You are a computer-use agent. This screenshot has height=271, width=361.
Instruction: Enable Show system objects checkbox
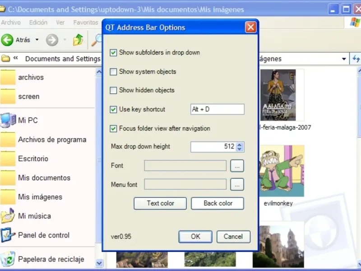(113, 72)
